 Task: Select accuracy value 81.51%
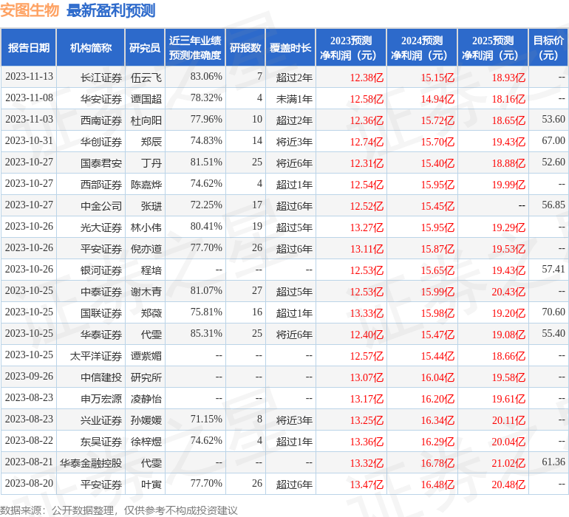click(206, 162)
